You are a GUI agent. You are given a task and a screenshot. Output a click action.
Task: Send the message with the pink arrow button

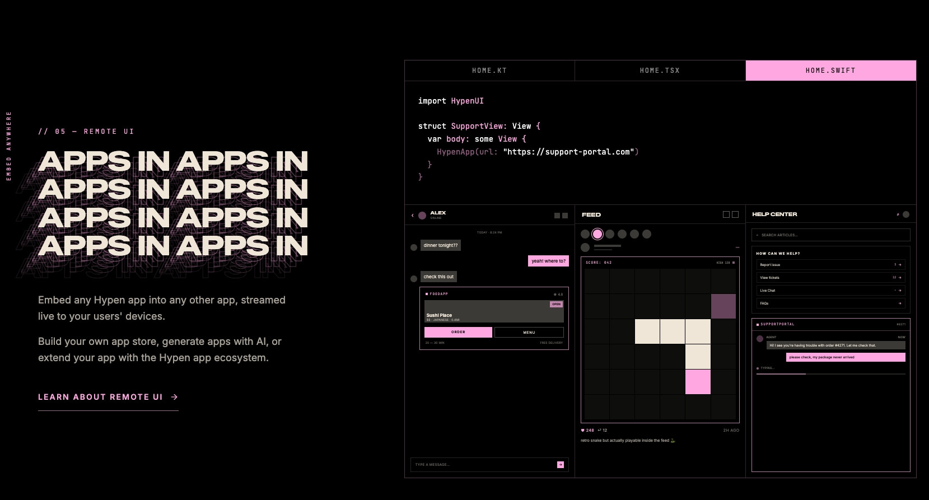561,465
